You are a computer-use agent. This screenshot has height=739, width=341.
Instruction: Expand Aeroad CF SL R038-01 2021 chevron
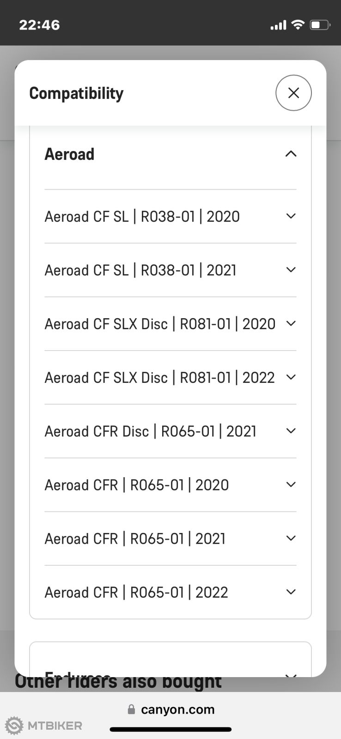(x=291, y=270)
